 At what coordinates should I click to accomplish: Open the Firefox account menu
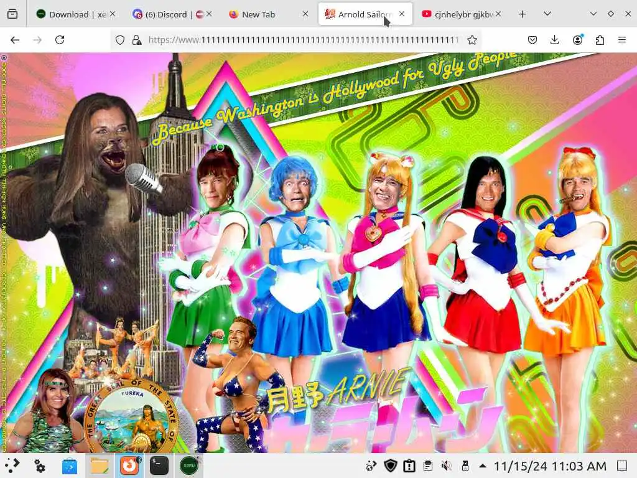tap(577, 40)
